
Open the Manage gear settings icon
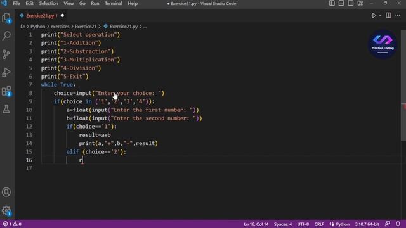6,211
